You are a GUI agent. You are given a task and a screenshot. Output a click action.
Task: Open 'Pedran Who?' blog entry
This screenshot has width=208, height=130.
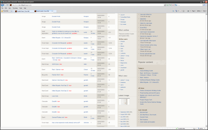pyautogui.click(x=56, y=75)
